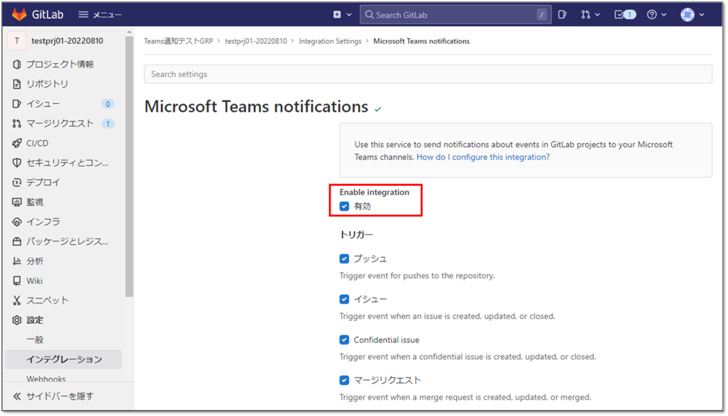Click the トリガー section label

[x=356, y=235]
